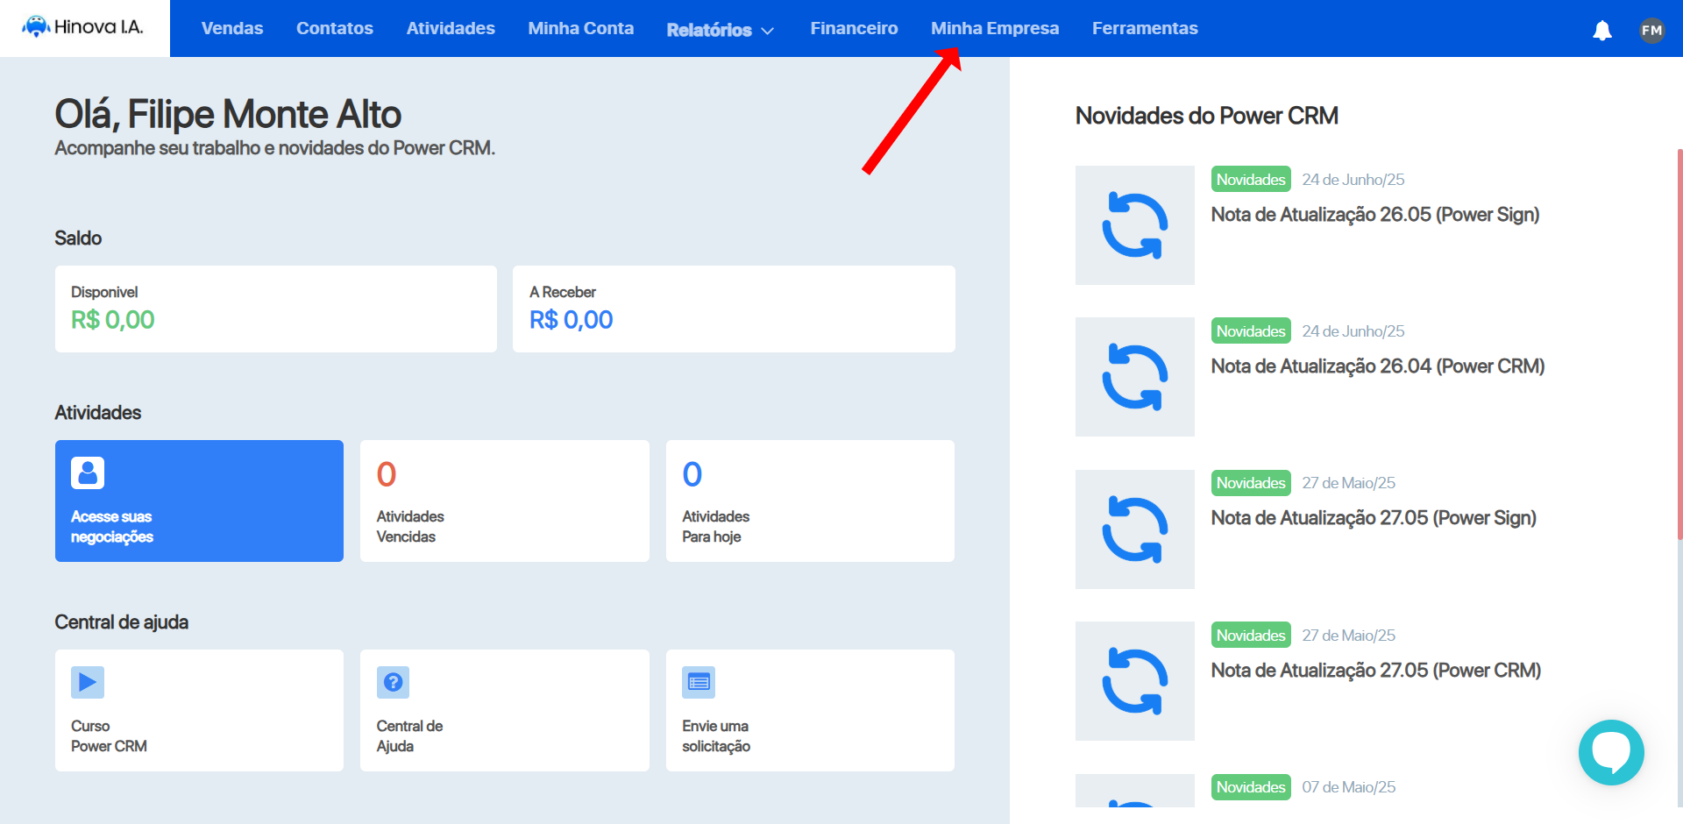Click the question mark Central de Ajuda icon

(393, 682)
